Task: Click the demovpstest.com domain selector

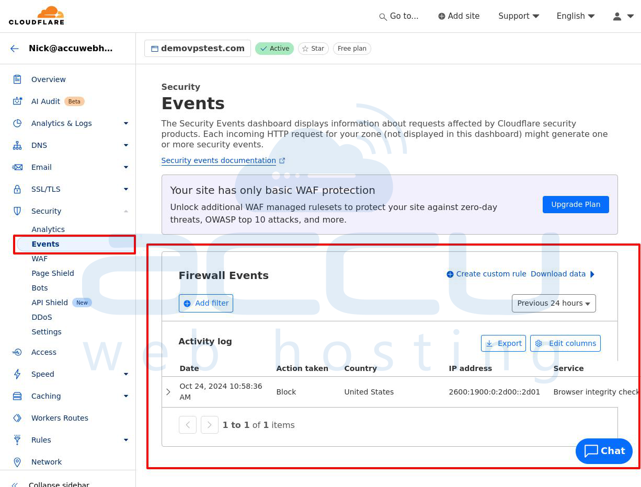Action: [x=198, y=49]
